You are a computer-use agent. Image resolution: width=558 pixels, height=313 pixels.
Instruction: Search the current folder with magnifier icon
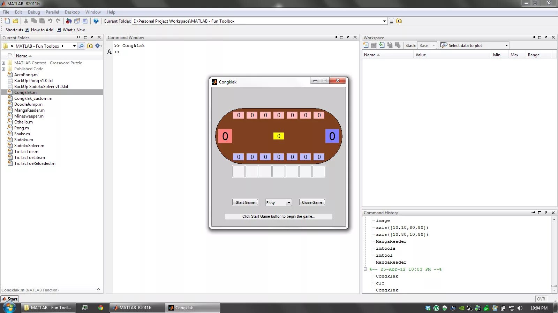point(81,46)
